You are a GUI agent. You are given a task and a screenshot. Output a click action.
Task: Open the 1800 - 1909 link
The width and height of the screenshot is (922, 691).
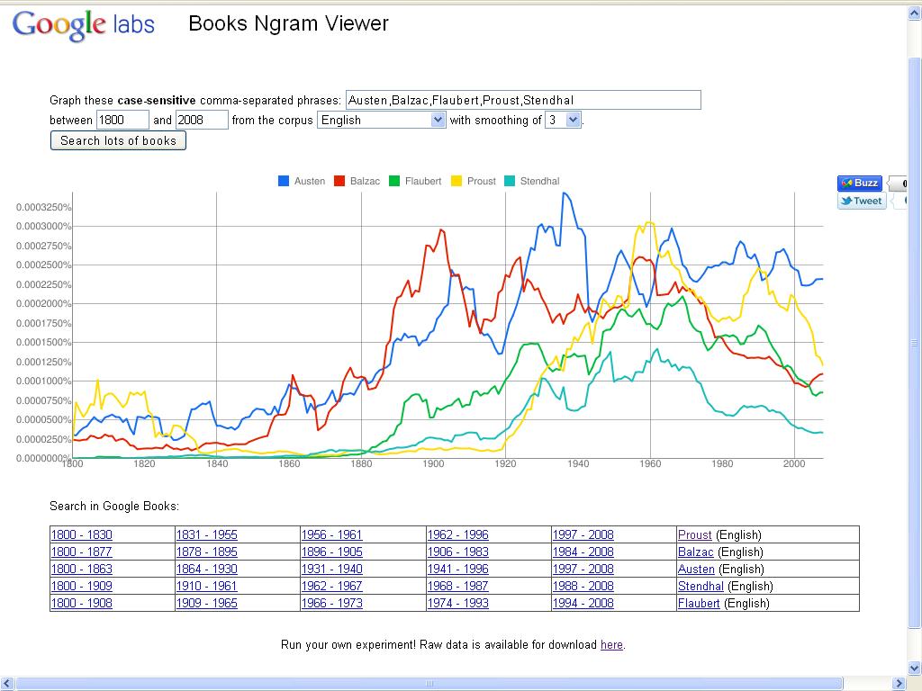point(82,586)
